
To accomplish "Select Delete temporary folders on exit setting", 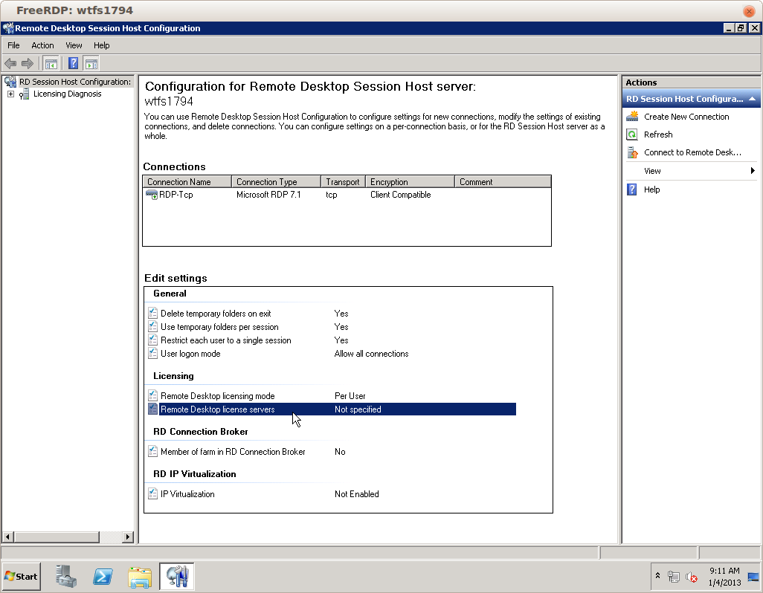I will [216, 314].
